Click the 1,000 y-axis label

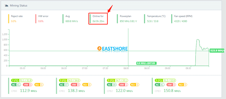pyautogui.click(x=5, y=40)
